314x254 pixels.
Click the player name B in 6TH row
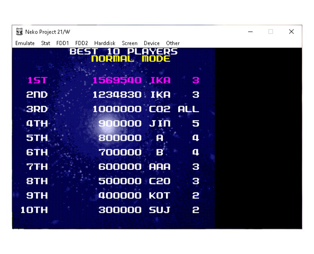(160, 152)
